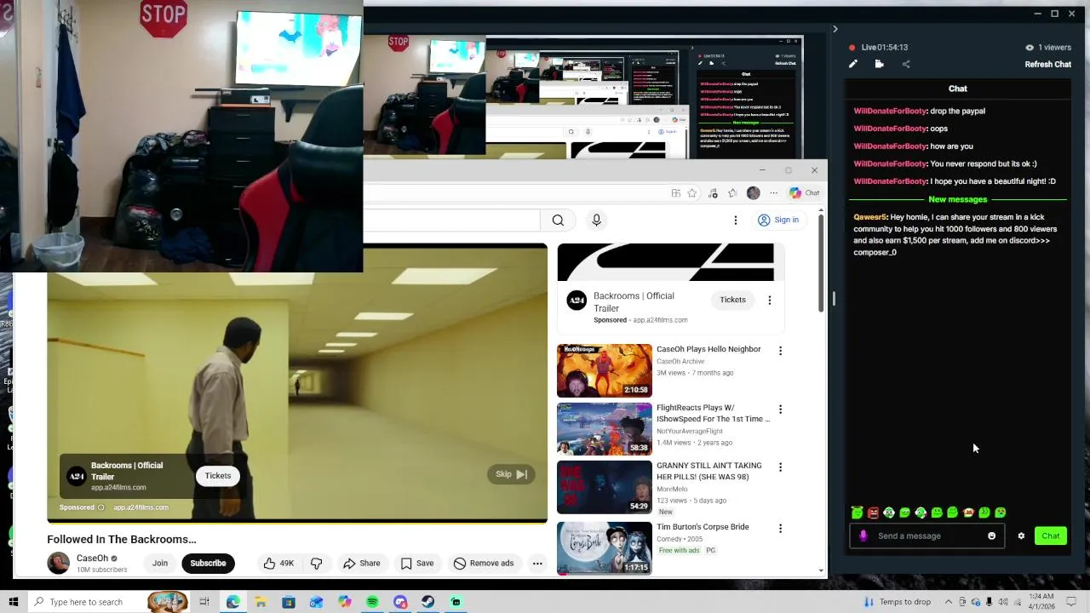The width and height of the screenshot is (1090, 613).
Task: Open File Explorer from taskbar
Action: coord(261,602)
